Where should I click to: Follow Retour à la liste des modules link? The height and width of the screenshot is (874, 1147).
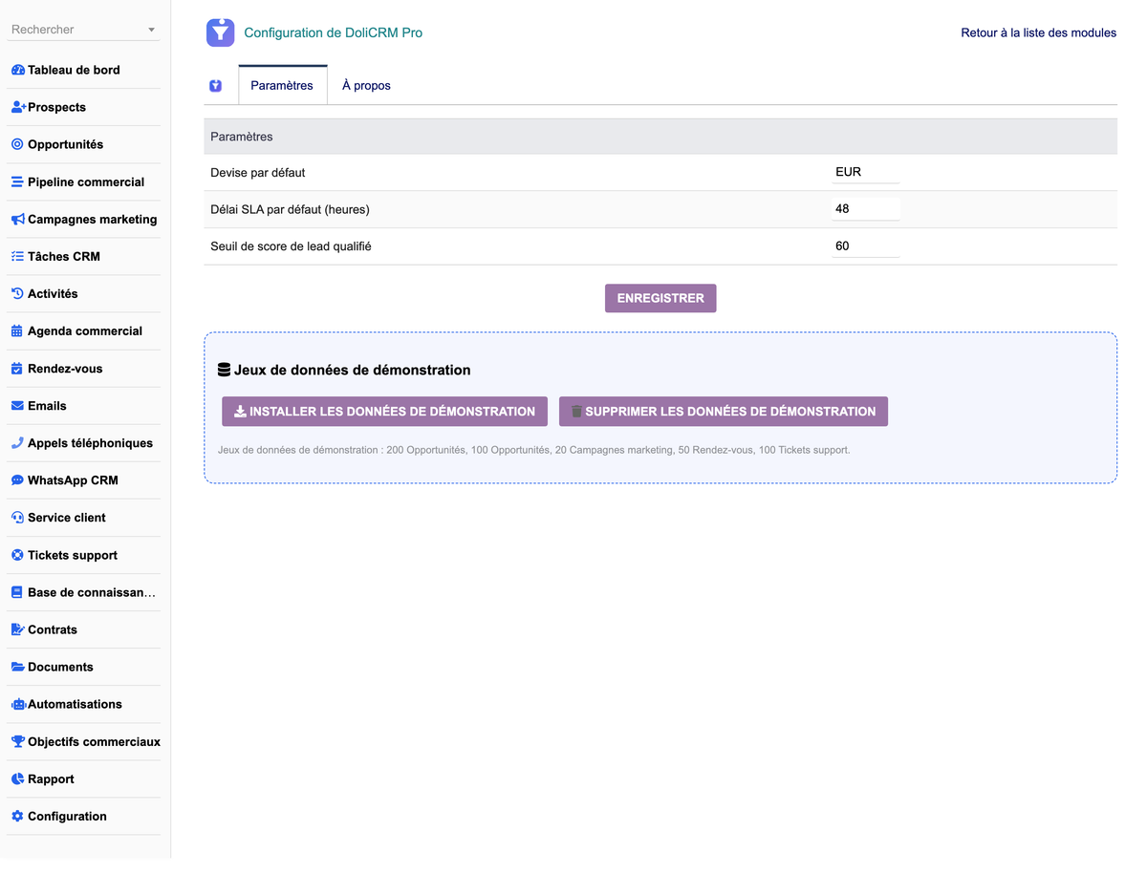coord(1038,32)
